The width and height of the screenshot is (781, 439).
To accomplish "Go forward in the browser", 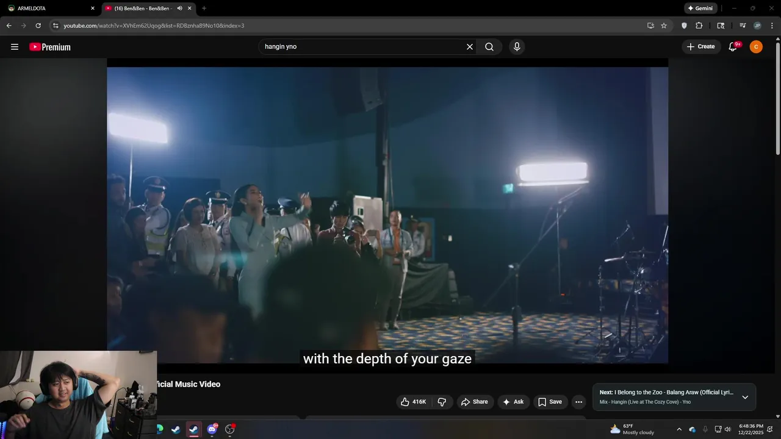I will 23,26.
